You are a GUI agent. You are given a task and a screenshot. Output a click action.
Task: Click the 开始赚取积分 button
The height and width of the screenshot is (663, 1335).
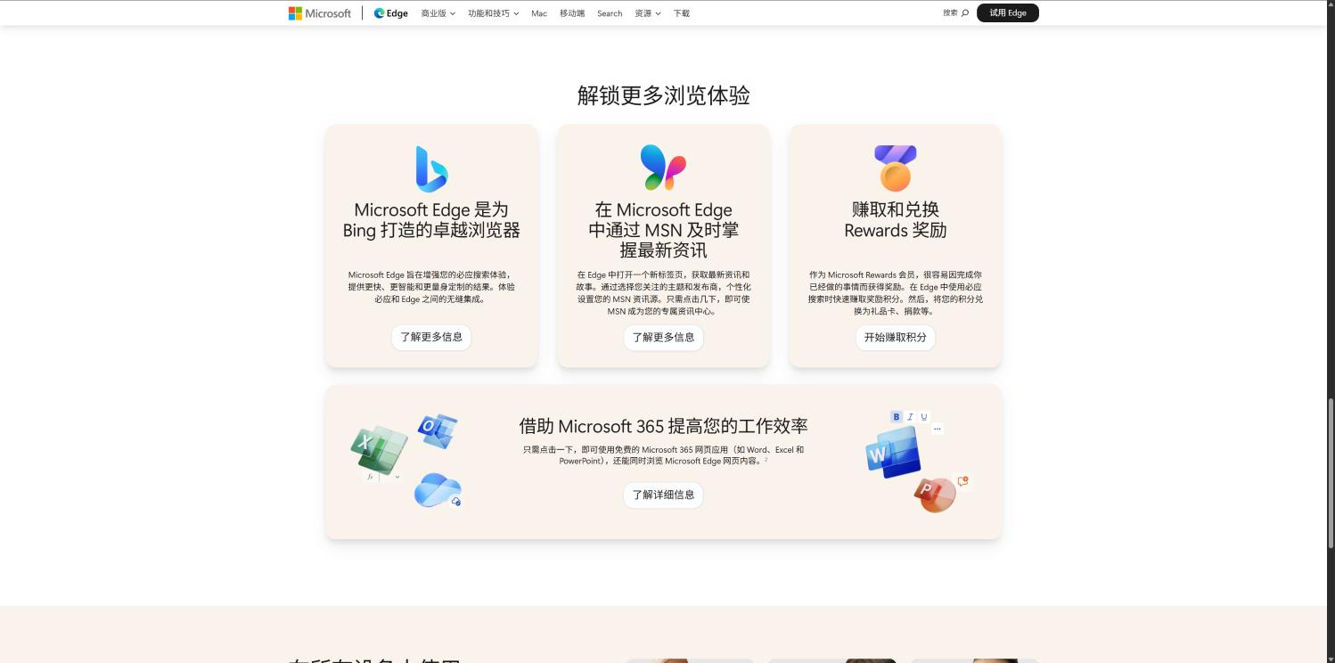tap(896, 337)
